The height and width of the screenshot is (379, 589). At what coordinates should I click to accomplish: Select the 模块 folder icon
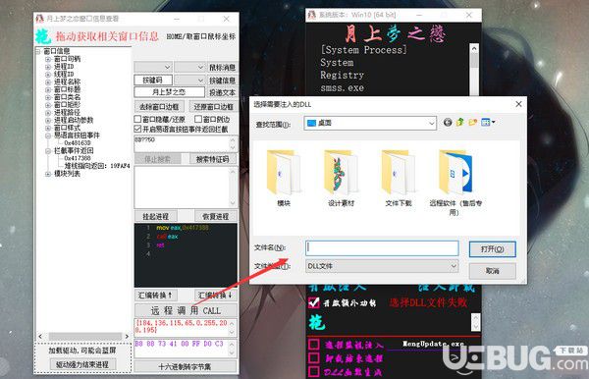click(284, 172)
